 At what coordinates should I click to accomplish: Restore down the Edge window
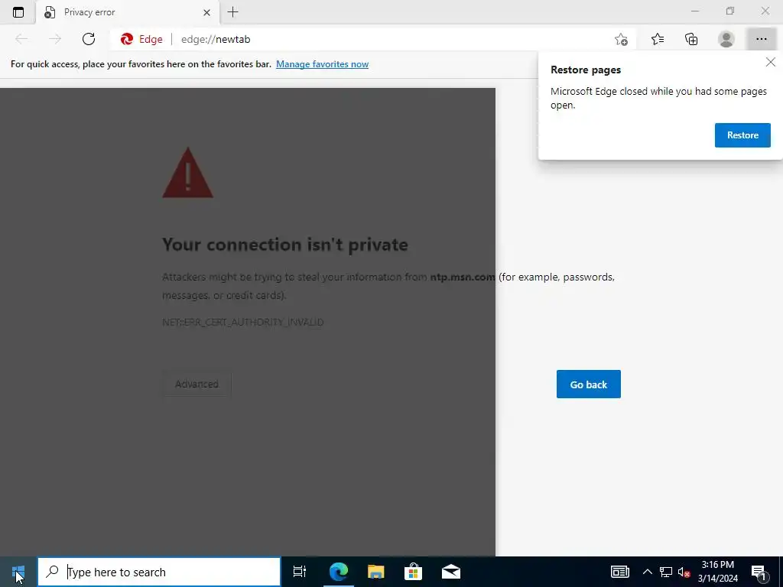(x=730, y=11)
